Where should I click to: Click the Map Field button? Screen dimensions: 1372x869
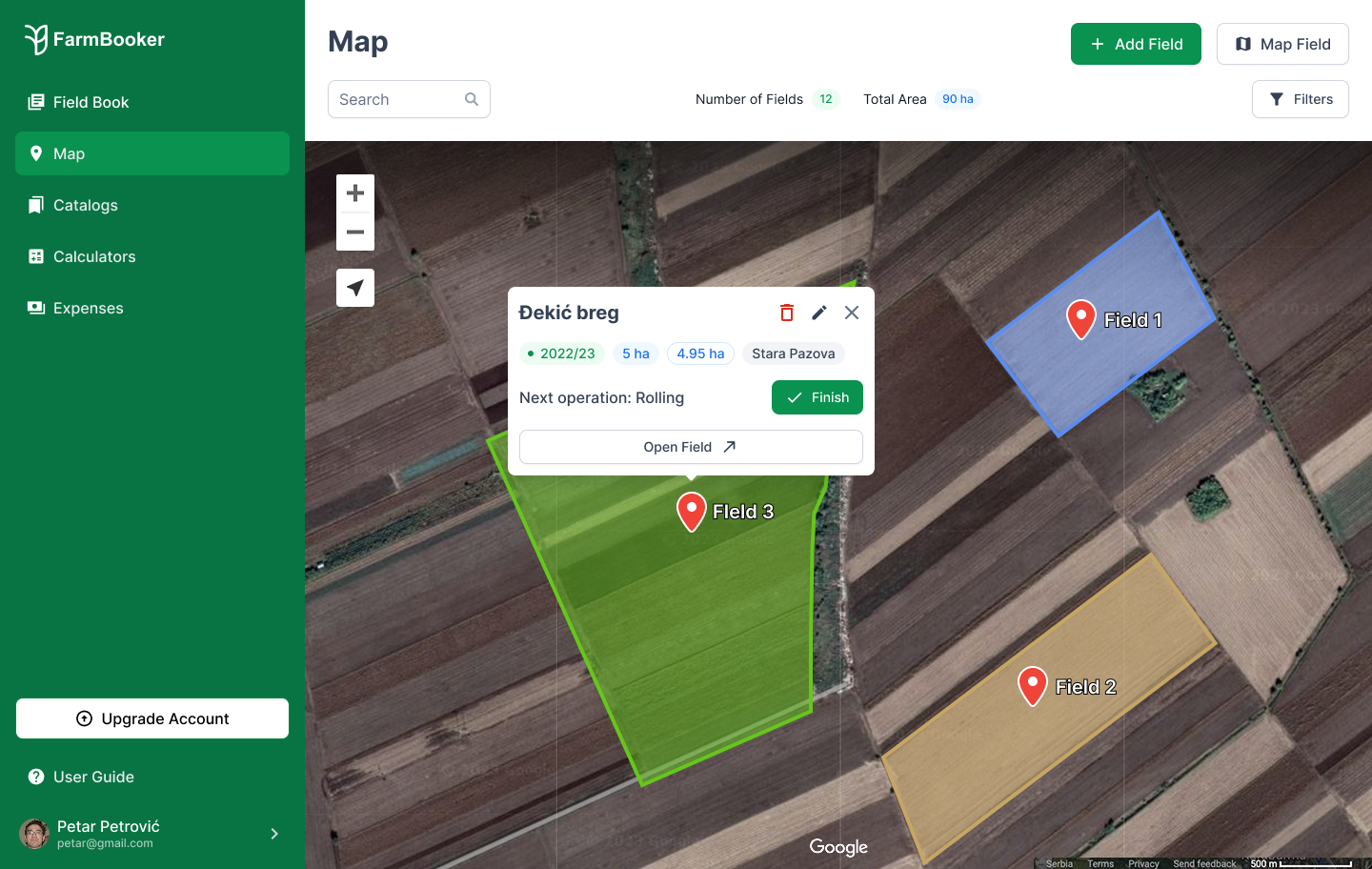[1281, 44]
